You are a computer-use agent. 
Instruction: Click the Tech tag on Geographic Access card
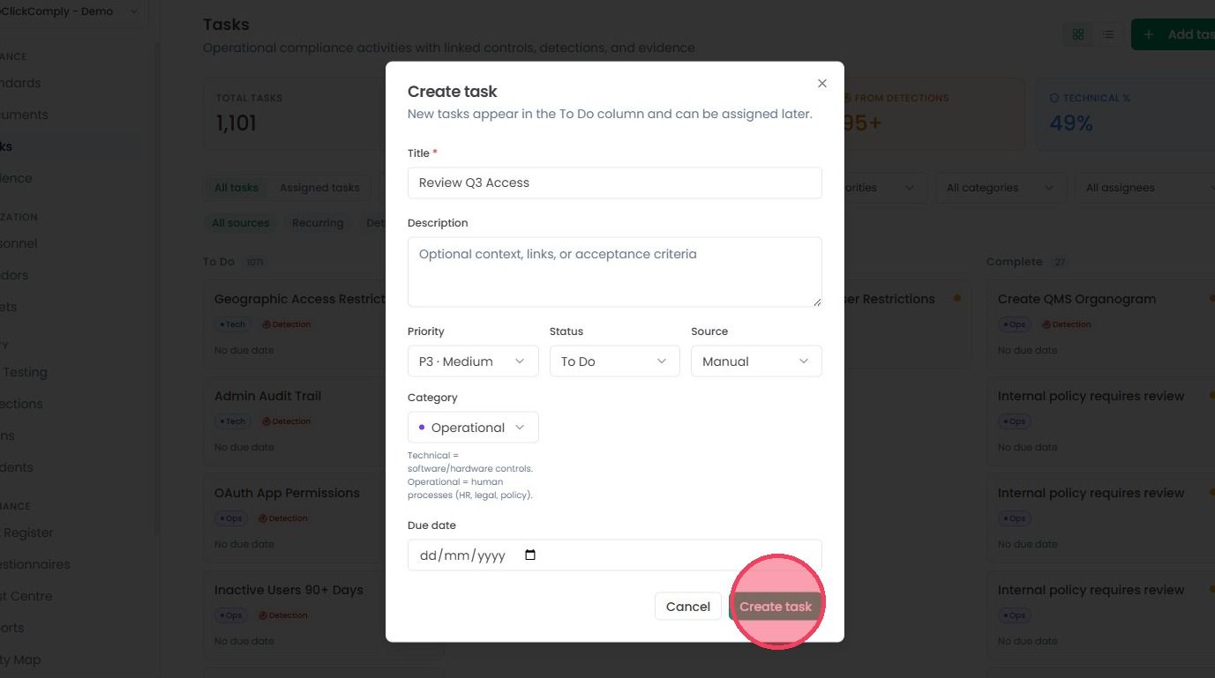click(233, 324)
